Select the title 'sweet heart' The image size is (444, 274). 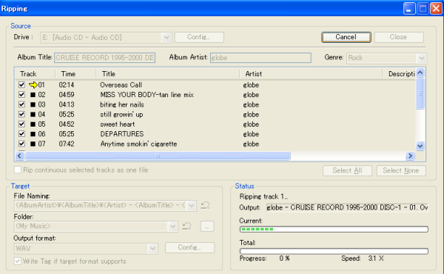pos(117,124)
